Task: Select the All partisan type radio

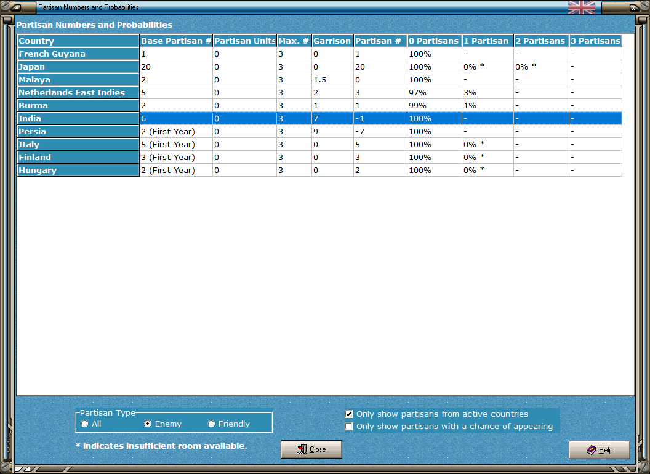Action: (85, 424)
